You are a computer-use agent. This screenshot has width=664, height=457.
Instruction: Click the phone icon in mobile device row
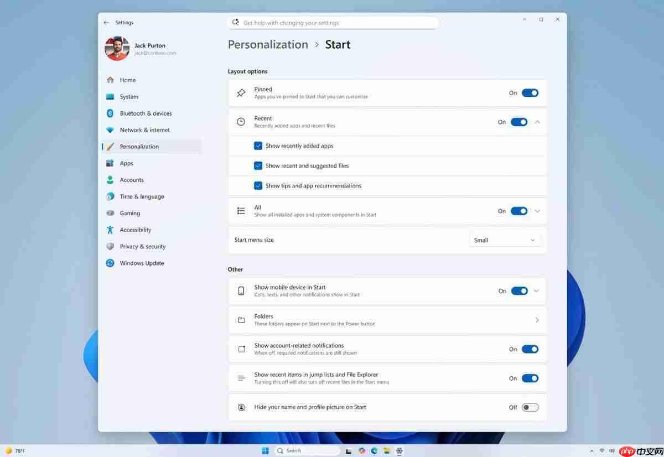241,291
